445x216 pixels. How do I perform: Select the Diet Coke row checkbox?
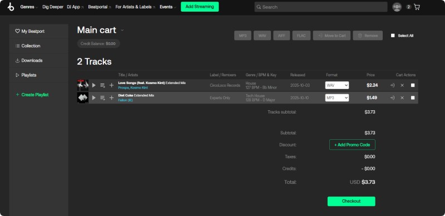(x=413, y=98)
